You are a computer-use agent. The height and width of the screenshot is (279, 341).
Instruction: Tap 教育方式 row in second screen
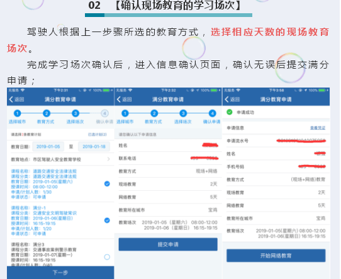[x=168, y=171]
